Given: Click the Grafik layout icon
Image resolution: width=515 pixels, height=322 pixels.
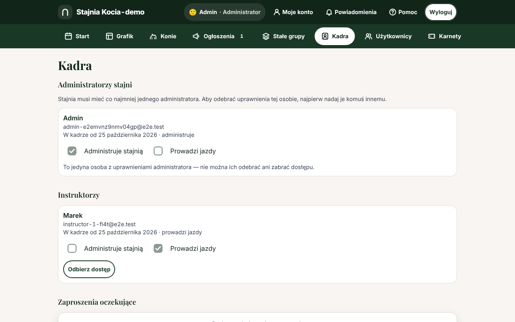Looking at the screenshot, I should (109, 36).
